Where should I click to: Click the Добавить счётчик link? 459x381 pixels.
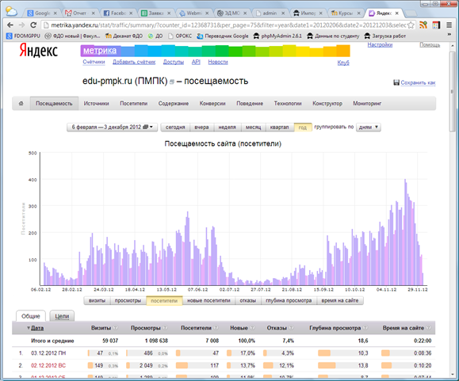(134, 62)
